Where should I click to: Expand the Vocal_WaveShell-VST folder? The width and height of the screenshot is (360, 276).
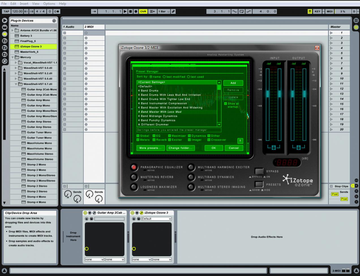(x=16, y=62)
